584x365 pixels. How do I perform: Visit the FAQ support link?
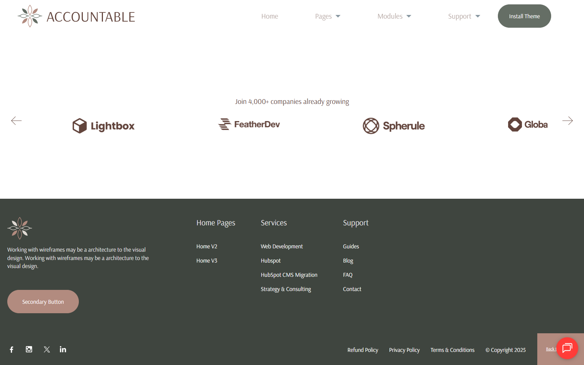point(347,275)
